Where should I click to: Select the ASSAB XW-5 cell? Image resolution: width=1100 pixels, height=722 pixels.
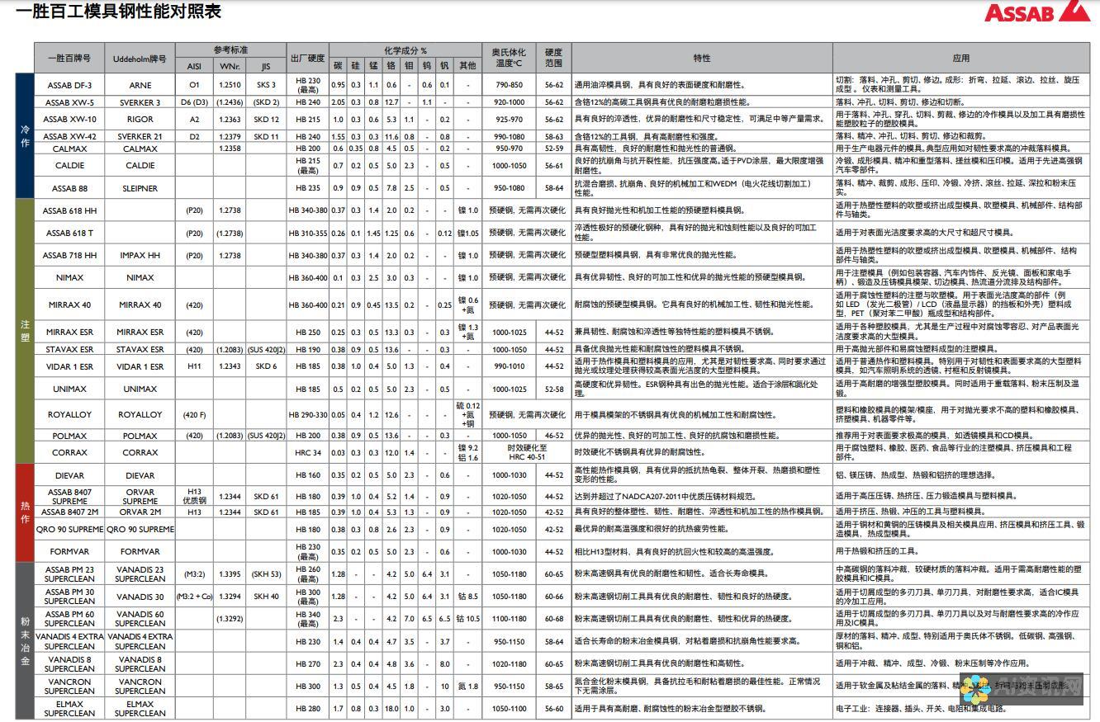coord(69,102)
